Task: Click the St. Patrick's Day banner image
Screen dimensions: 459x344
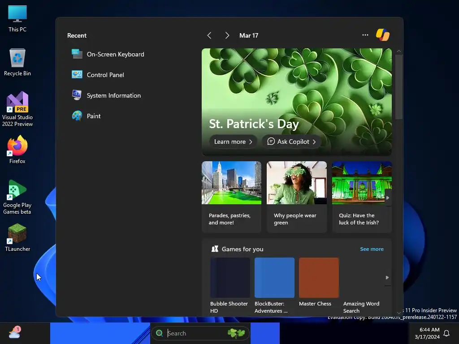Action: [297, 102]
